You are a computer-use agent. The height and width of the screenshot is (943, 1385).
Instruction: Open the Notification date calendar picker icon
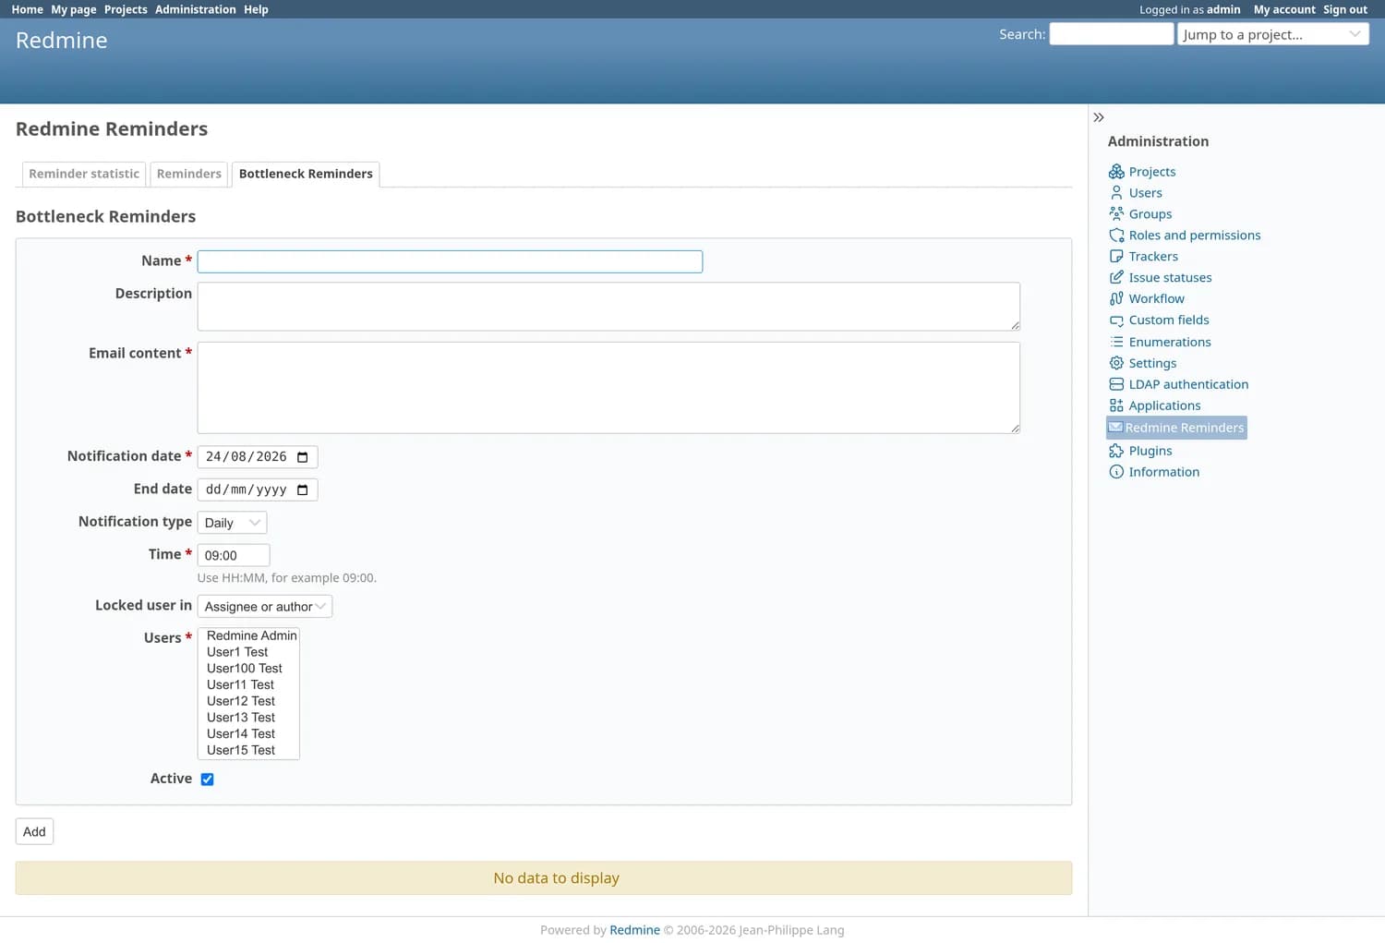pyautogui.click(x=302, y=457)
